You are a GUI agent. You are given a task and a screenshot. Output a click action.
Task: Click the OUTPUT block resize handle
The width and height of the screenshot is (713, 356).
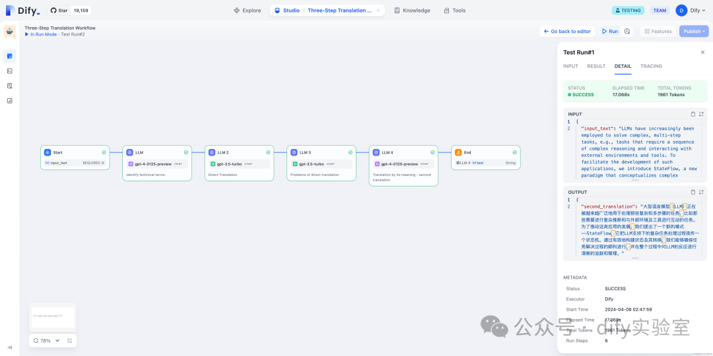click(x=635, y=258)
